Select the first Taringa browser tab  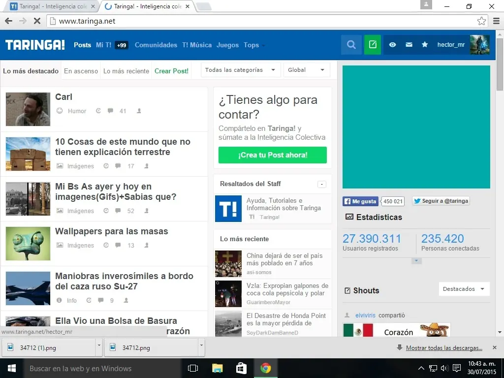click(51, 6)
